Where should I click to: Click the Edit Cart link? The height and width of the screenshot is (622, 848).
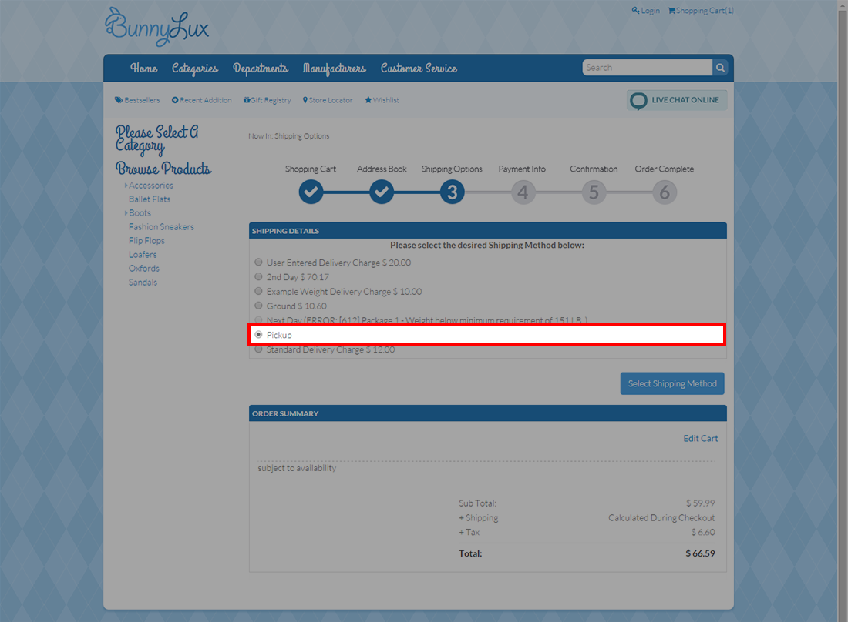[x=700, y=439]
